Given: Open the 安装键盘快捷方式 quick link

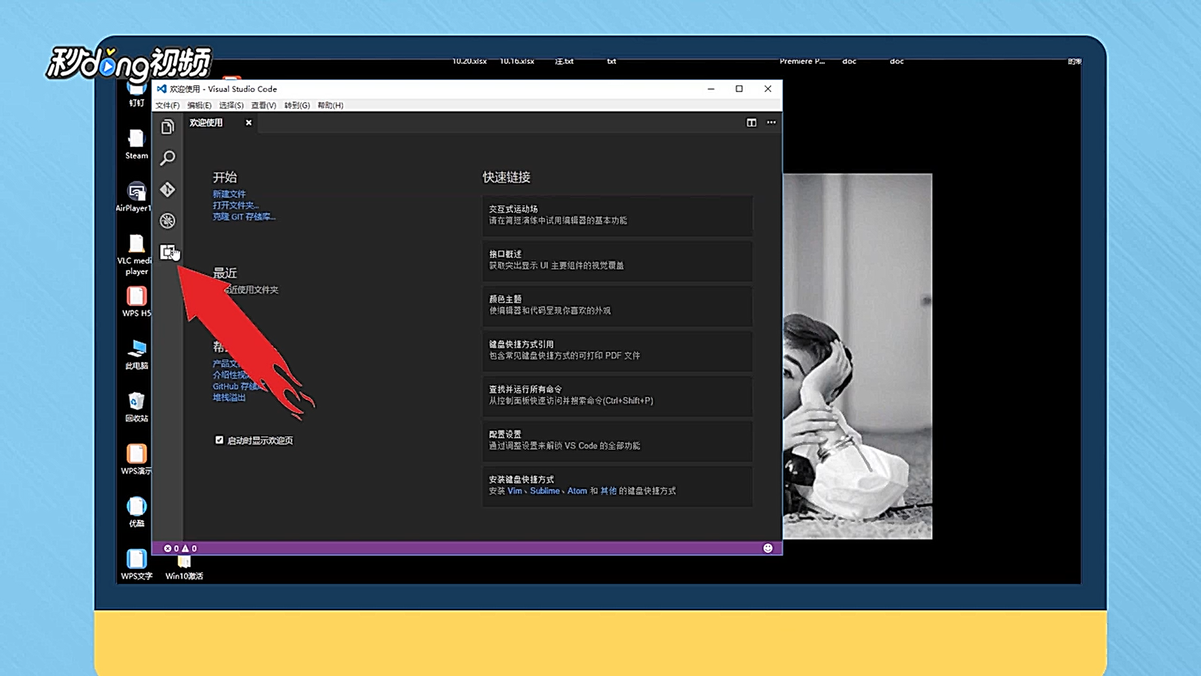Looking at the screenshot, I should [x=617, y=486].
